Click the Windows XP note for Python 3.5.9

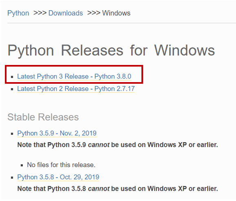117,145
